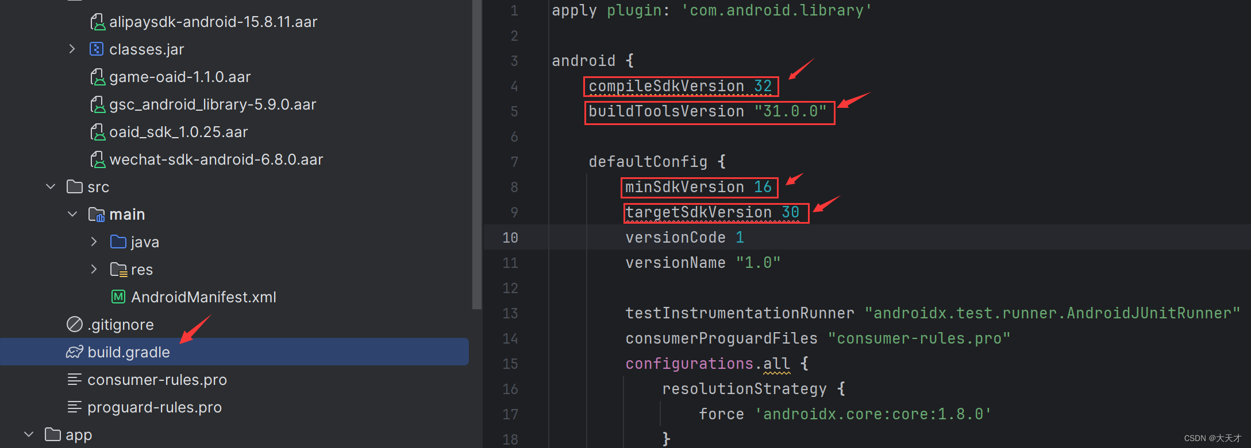
Task: Click the force 'androidx.core:core:1.8.0' line
Action: (x=846, y=414)
